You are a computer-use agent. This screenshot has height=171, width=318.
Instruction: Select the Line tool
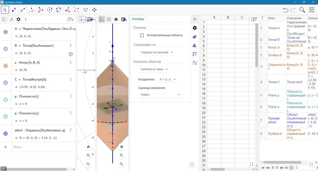pyautogui.click(x=23, y=10)
